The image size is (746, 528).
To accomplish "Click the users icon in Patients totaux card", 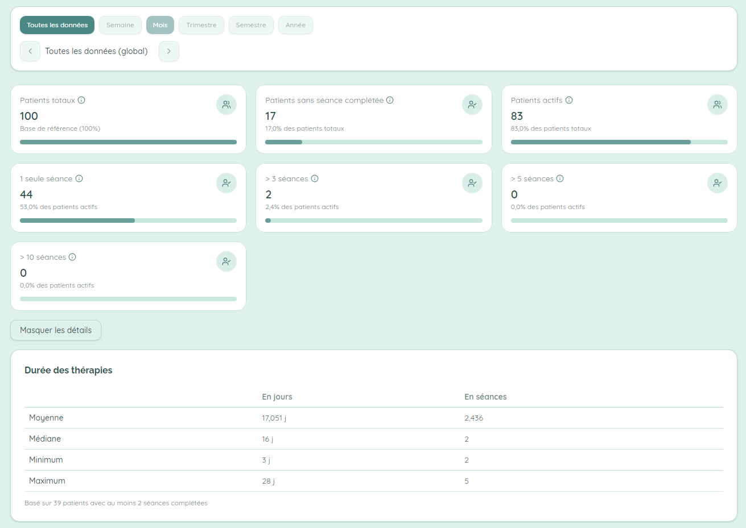I will point(226,105).
